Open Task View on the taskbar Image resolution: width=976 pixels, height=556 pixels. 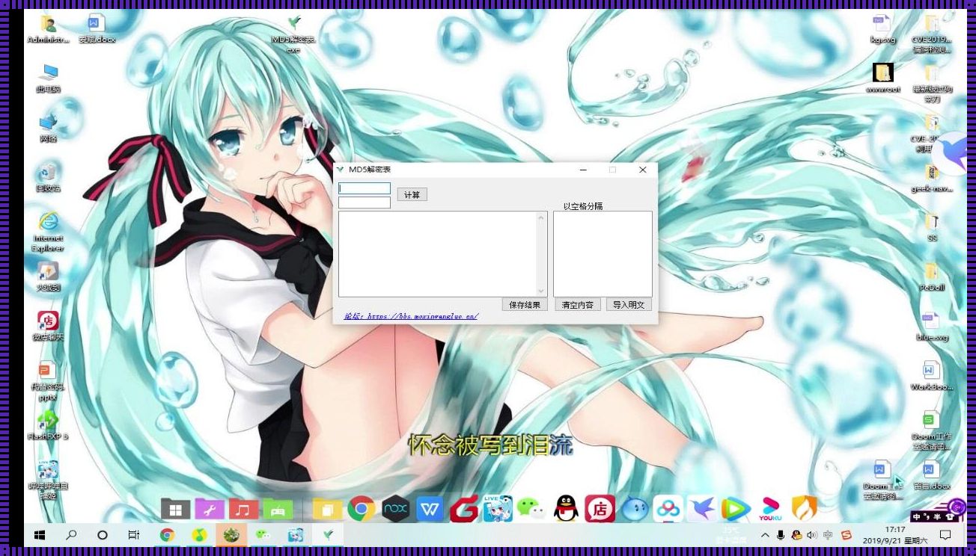pyautogui.click(x=134, y=535)
